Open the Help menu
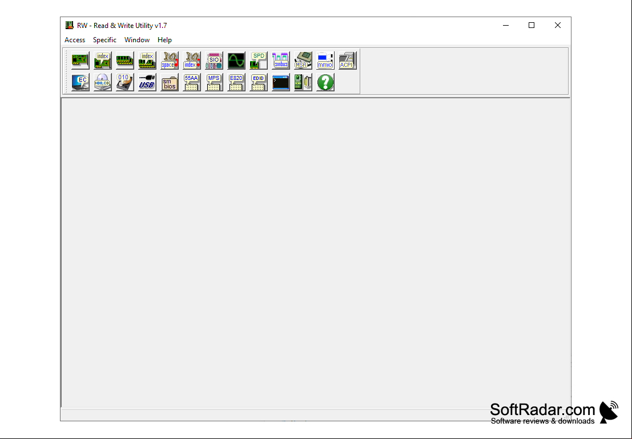 (x=164, y=40)
